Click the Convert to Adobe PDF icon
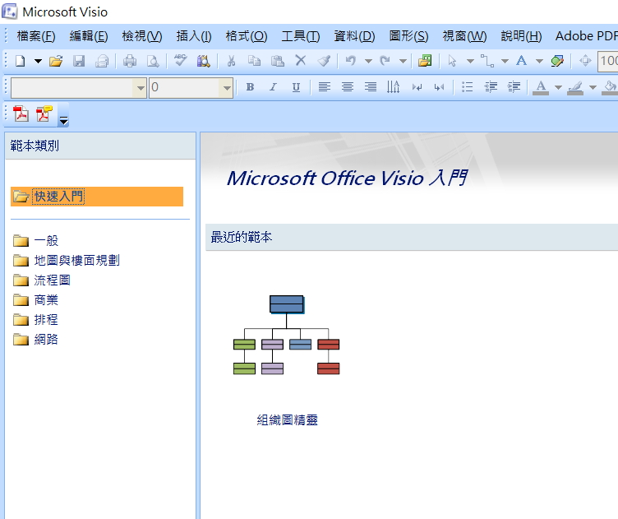Image resolution: width=618 pixels, height=519 pixels. [21, 114]
